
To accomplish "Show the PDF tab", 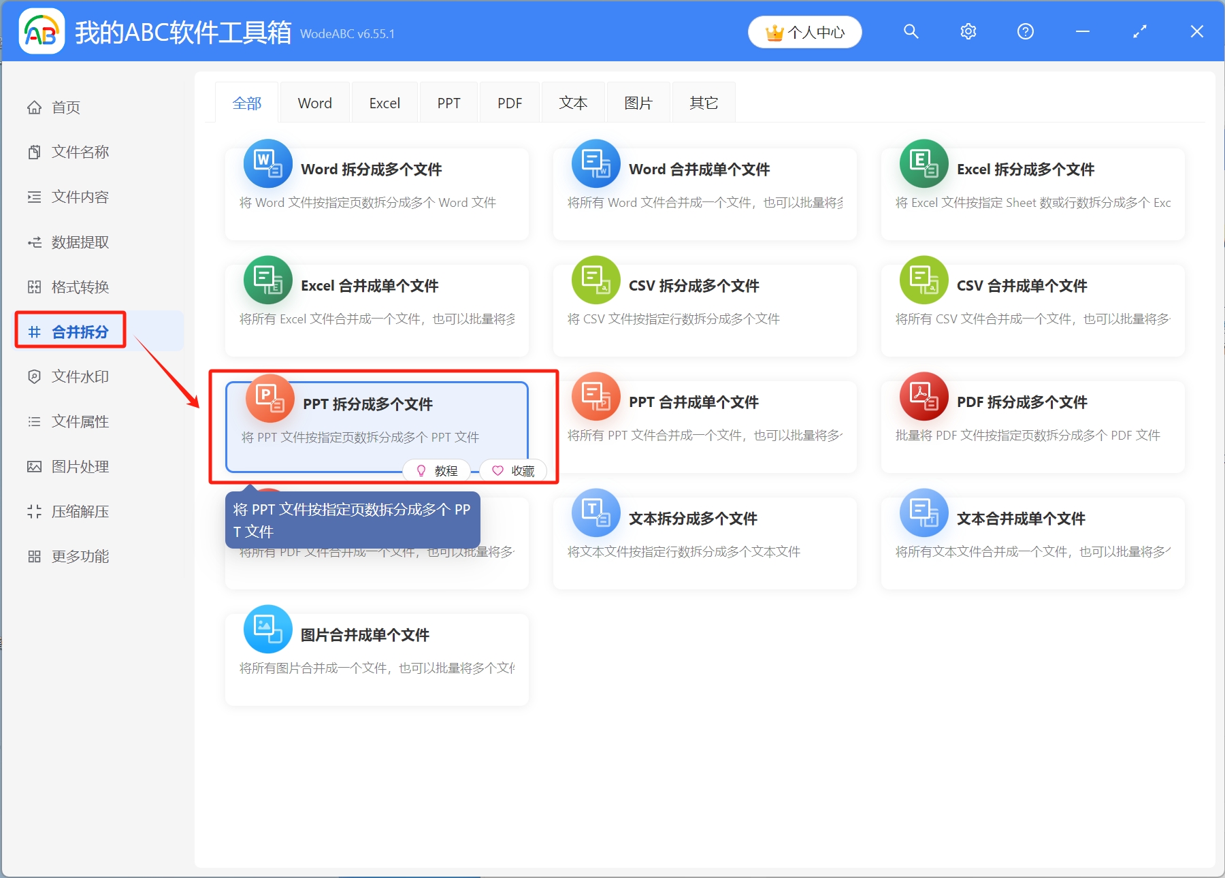I will (x=510, y=103).
